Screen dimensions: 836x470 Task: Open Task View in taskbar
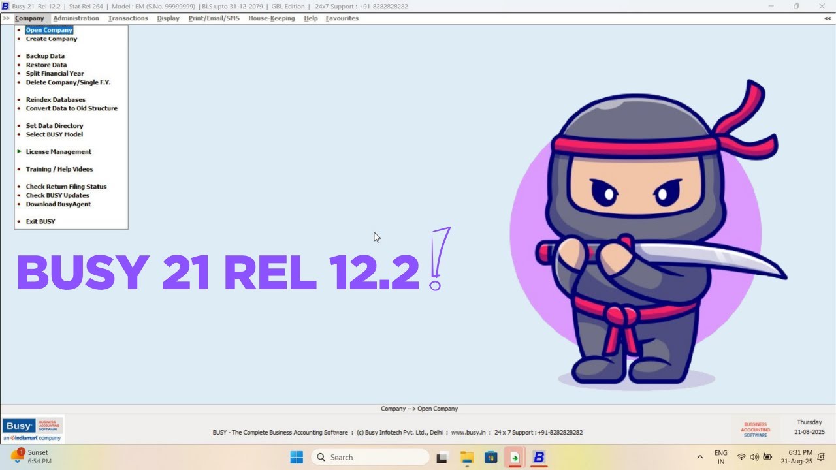[443, 457]
